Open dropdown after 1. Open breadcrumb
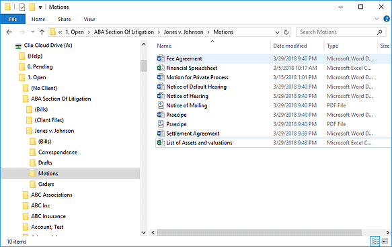The image size is (392, 247). click(89, 32)
